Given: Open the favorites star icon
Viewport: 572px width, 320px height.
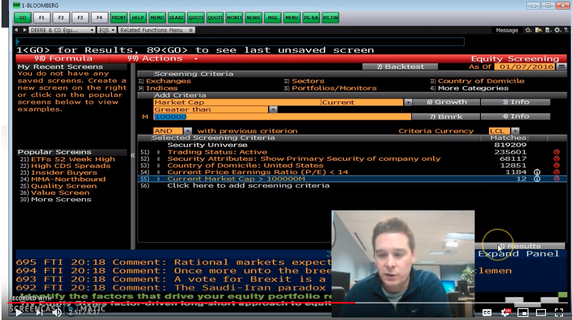Looking at the screenshot, I should coord(528,30).
